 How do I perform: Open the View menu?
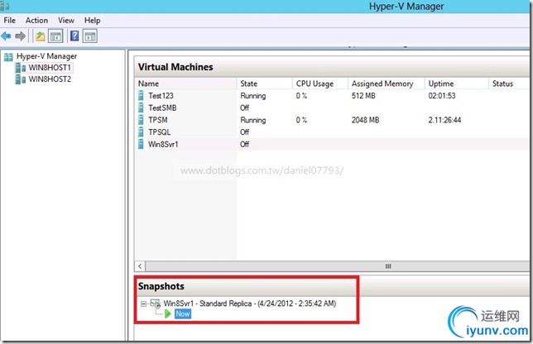66,21
